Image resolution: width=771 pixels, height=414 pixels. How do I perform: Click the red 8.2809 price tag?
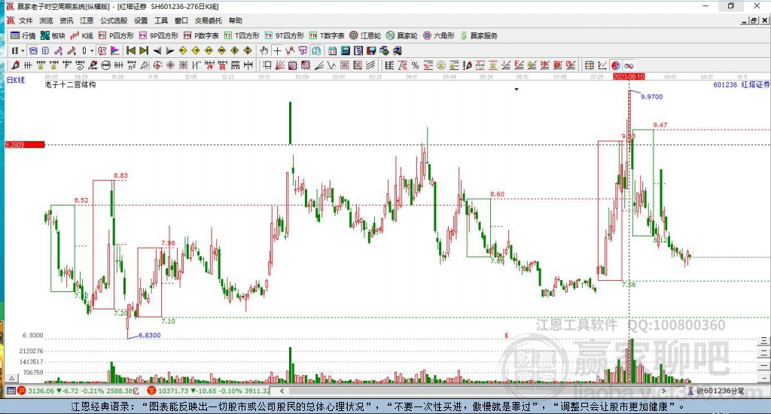25,145
